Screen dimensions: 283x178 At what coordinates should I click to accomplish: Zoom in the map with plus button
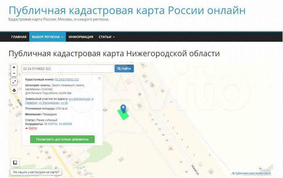click(14, 67)
